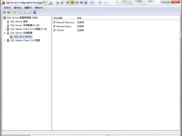Viewport: 182px width, 136px height.
Task: Click 已启用 status of TCP/IP
Action: pos(80,30)
